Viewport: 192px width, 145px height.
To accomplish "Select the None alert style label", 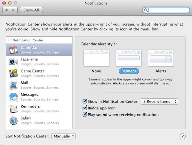I will (x=96, y=71).
